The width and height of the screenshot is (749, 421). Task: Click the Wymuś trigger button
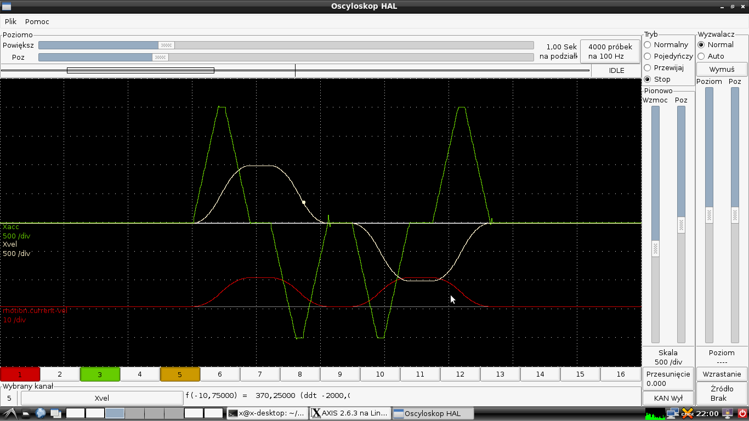click(722, 70)
